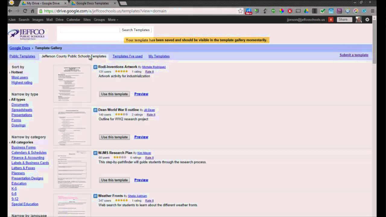The height and width of the screenshot is (217, 386).
Task: Sort by Highest rating
Action: pyautogui.click(x=22, y=83)
